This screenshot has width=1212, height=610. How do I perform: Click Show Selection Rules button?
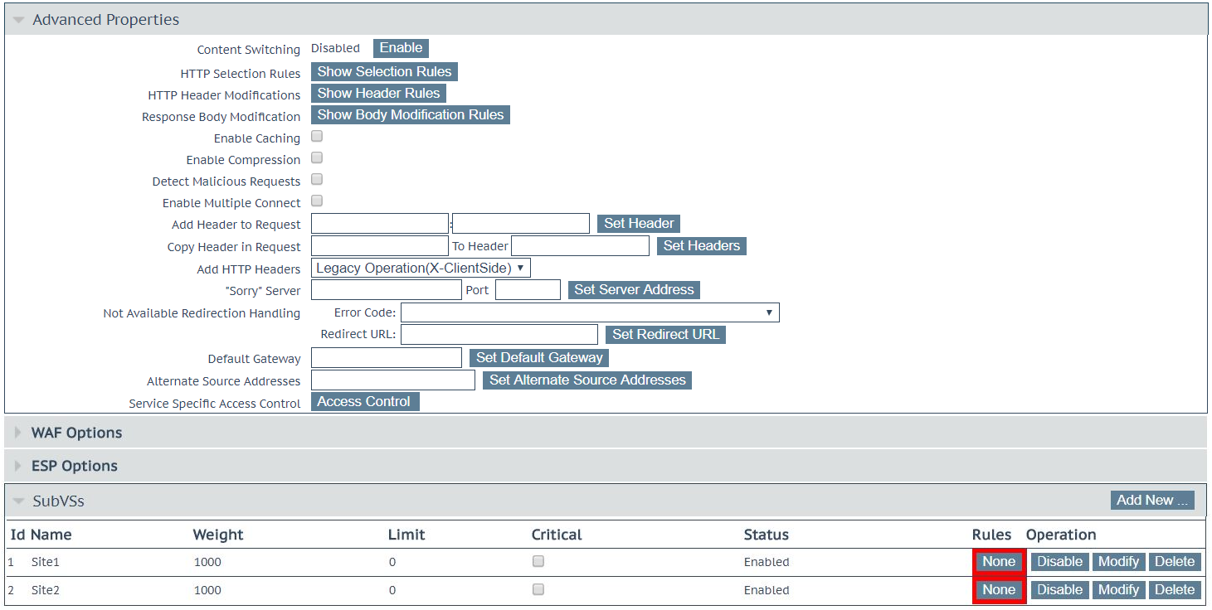(384, 71)
